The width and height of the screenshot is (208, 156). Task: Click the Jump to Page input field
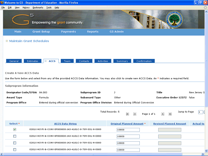pyautogui.click(x=201, y=112)
